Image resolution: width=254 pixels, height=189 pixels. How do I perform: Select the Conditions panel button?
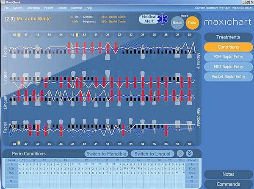point(228,47)
